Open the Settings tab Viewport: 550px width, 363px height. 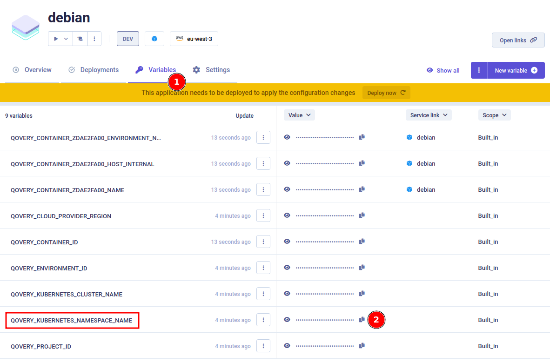(x=211, y=70)
